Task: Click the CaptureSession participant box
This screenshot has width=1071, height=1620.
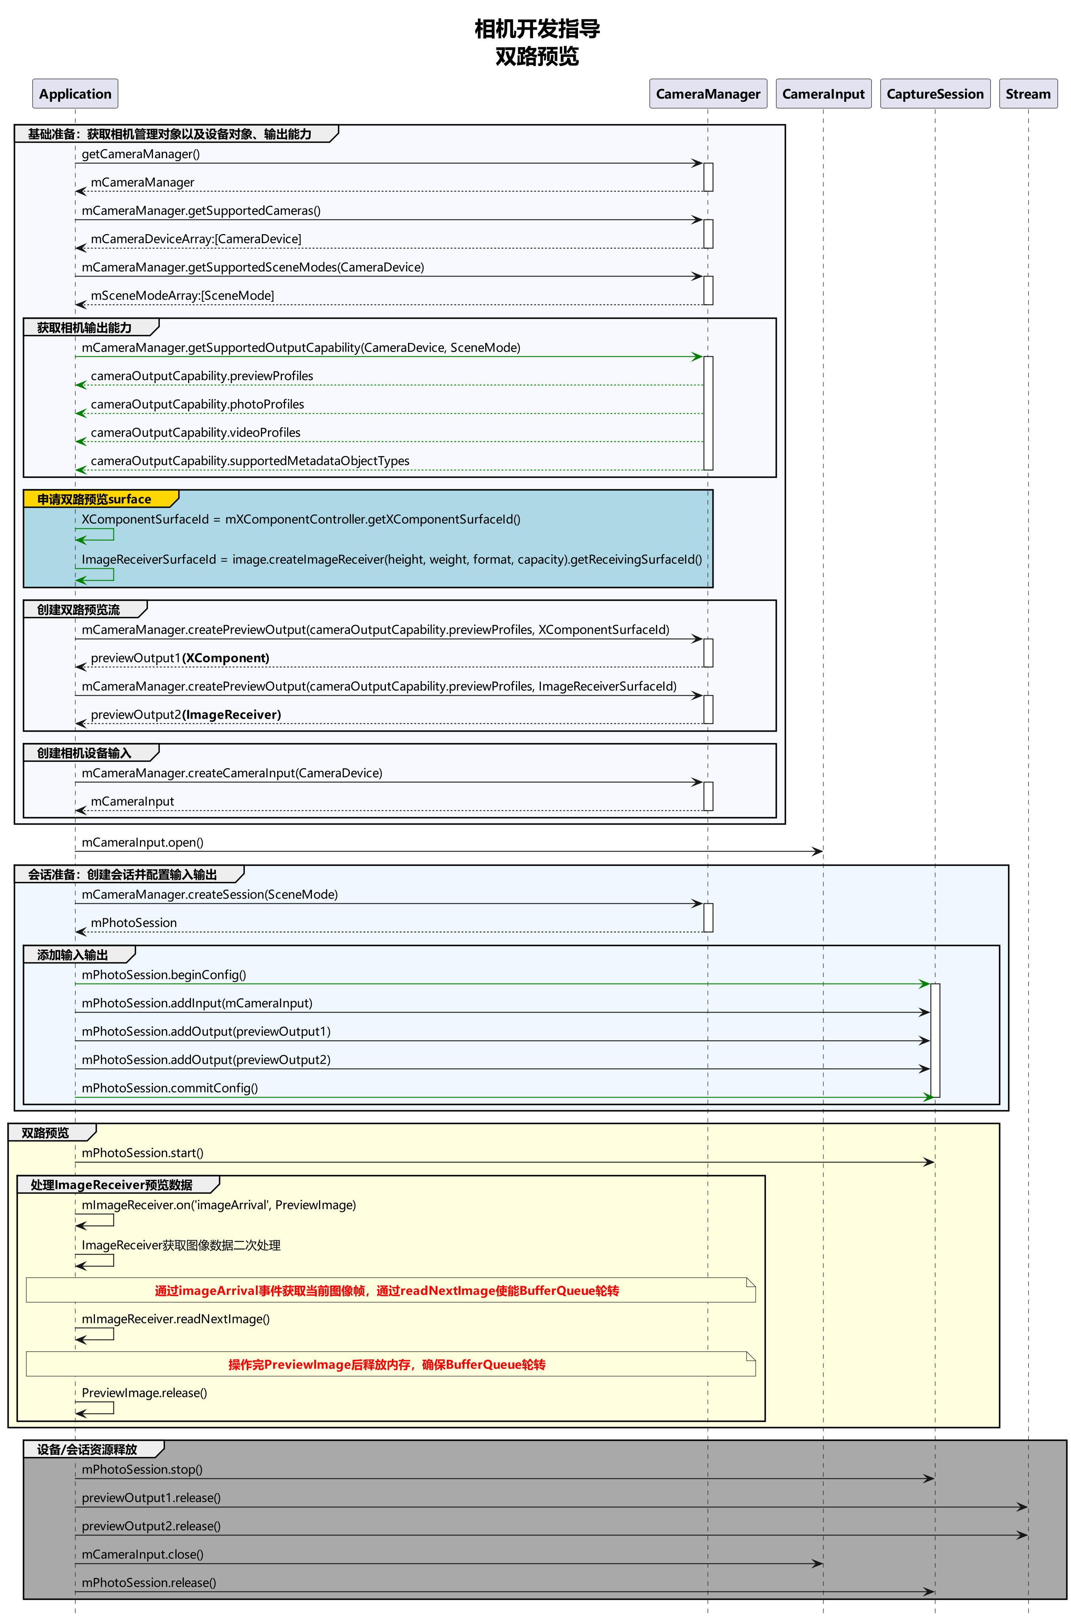Action: pos(934,94)
